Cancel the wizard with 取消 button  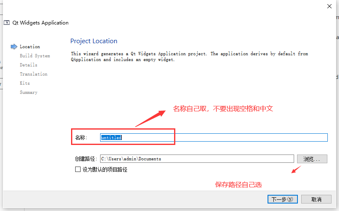pos(316,199)
